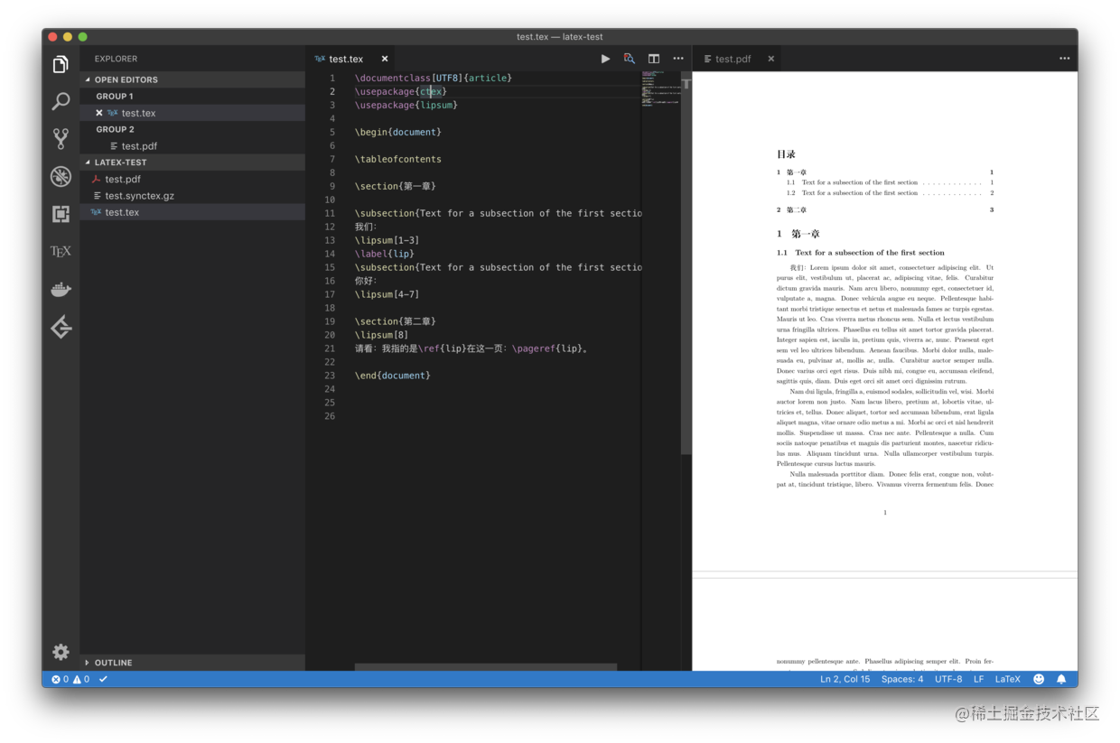This screenshot has width=1120, height=743.
Task: Click \begin{document} on line 5
Action: 398,132
